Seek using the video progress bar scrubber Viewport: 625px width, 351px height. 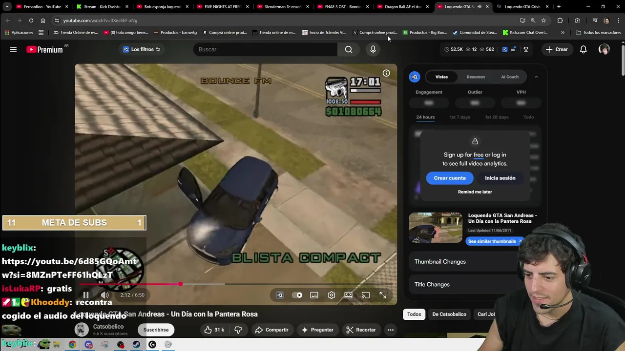coord(181,284)
